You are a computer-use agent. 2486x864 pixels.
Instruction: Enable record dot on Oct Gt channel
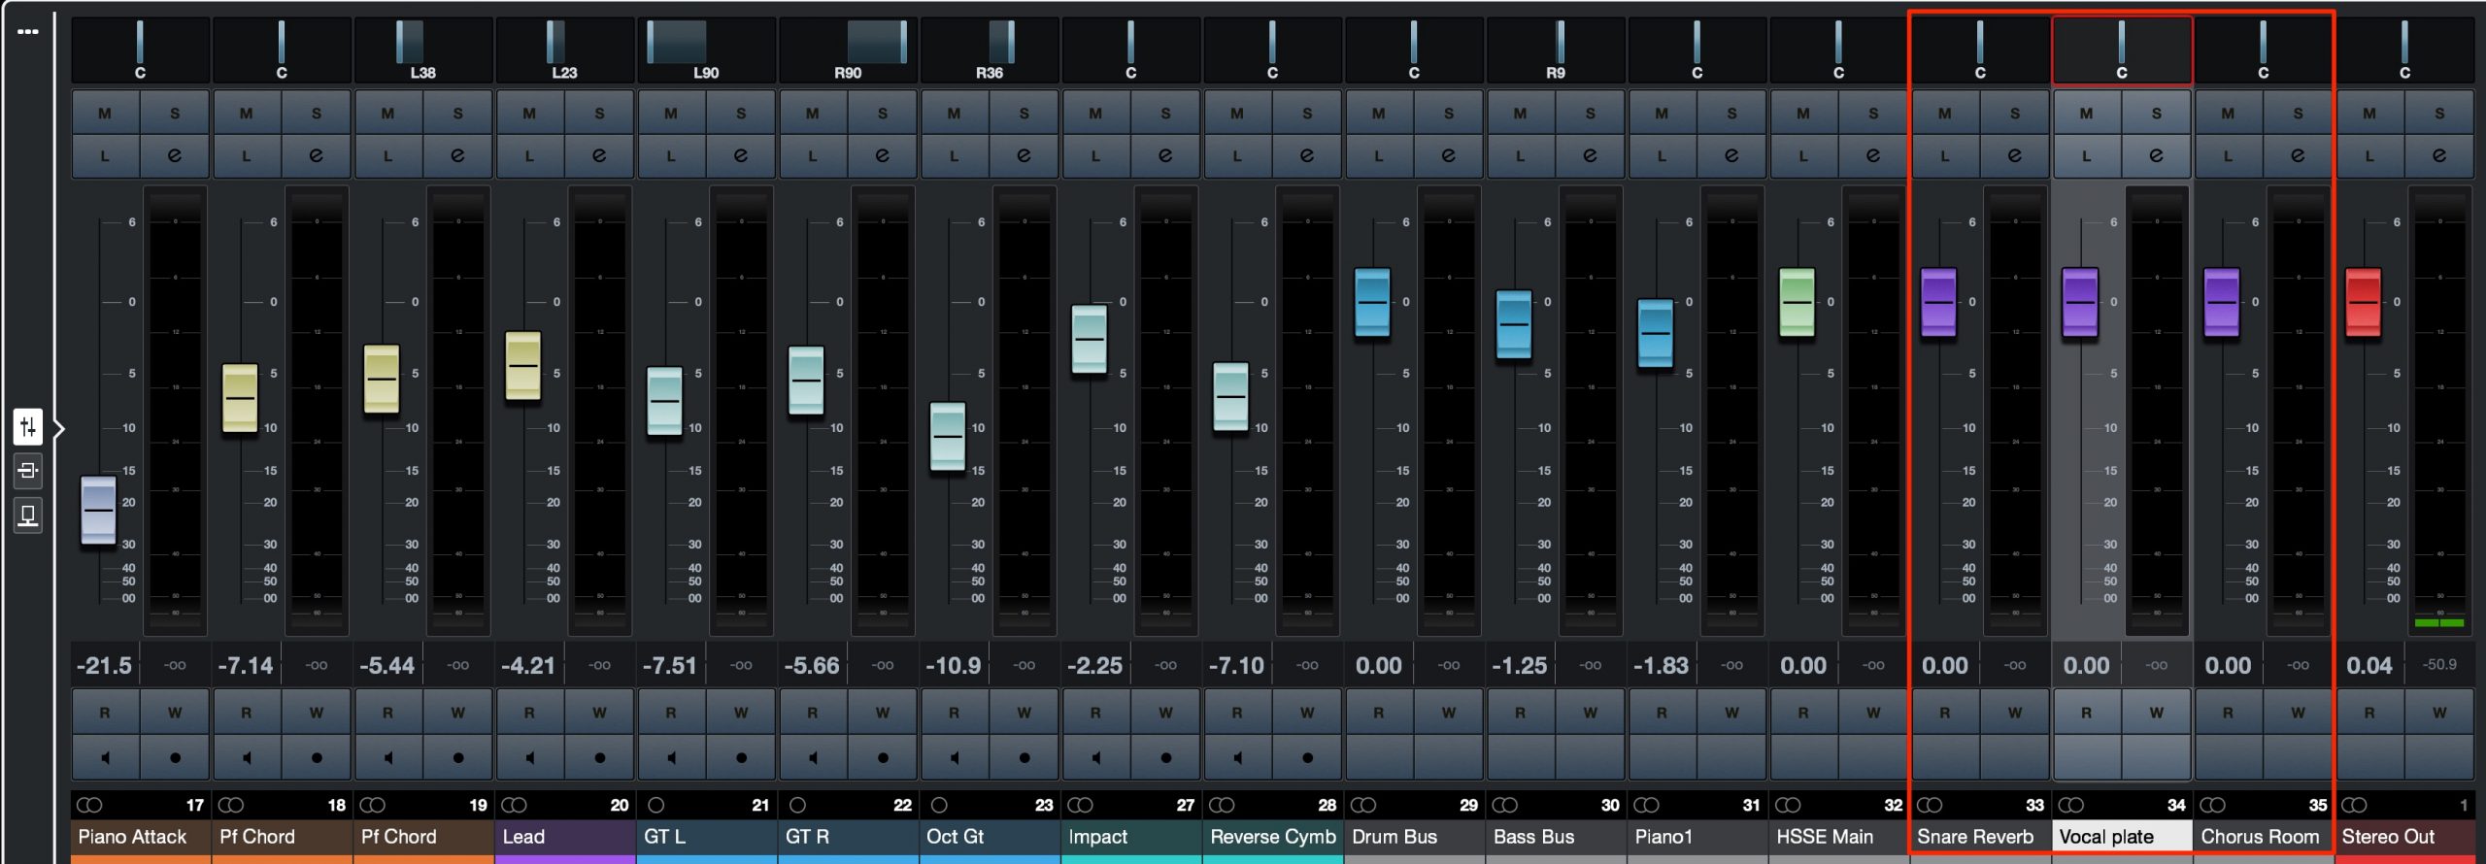click(x=1024, y=757)
